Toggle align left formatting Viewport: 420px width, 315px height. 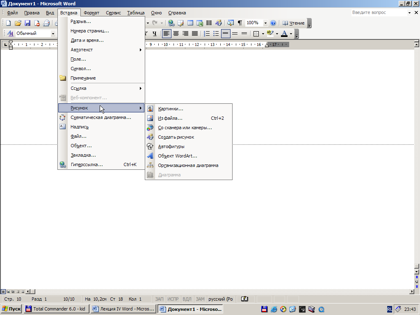point(167,34)
